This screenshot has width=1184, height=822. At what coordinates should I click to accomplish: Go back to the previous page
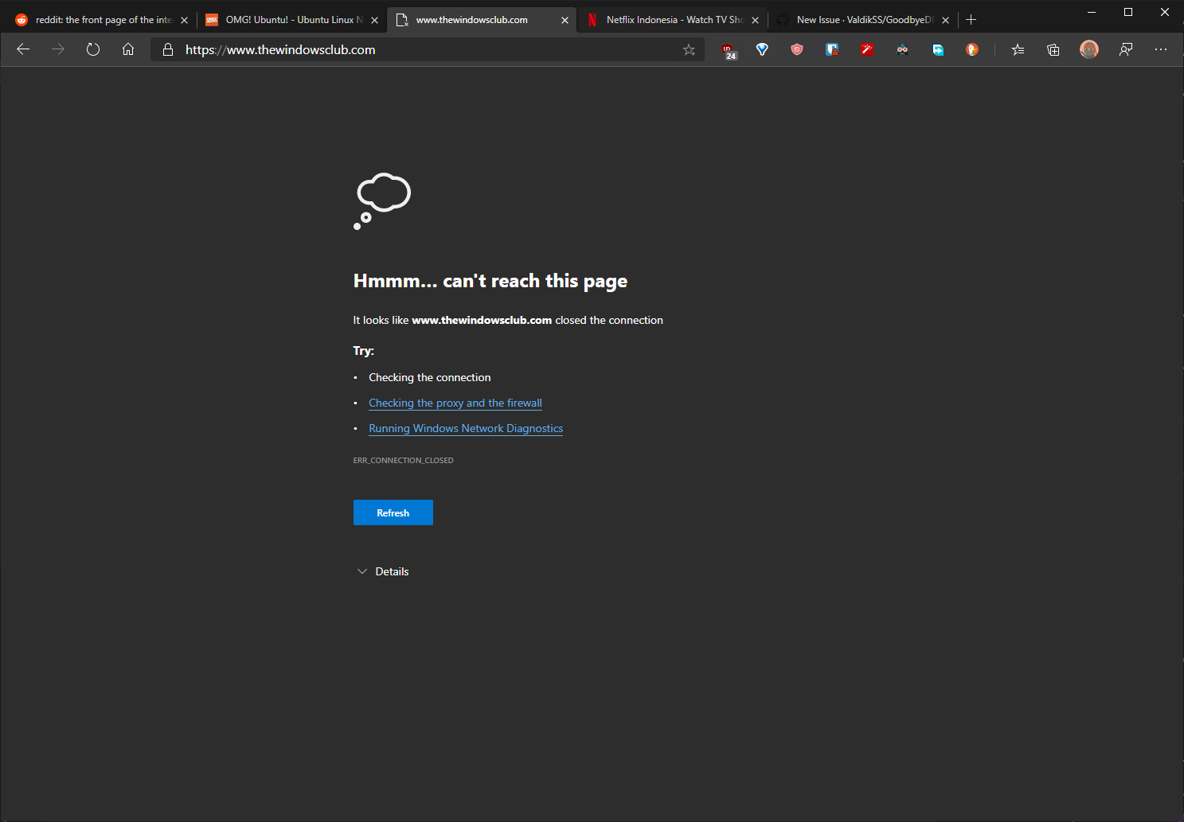(23, 49)
